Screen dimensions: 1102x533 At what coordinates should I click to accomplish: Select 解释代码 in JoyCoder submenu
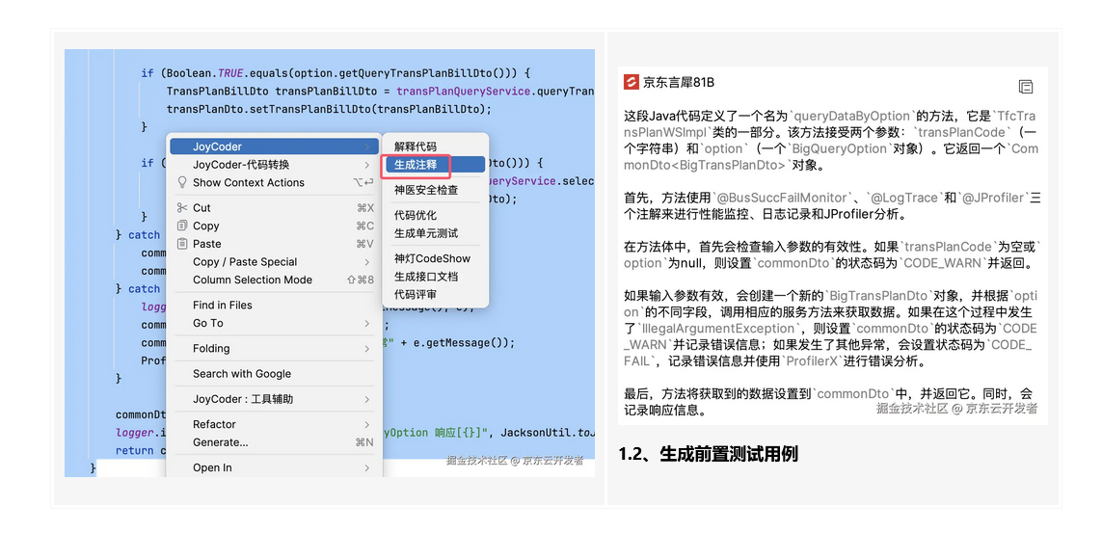(435, 147)
